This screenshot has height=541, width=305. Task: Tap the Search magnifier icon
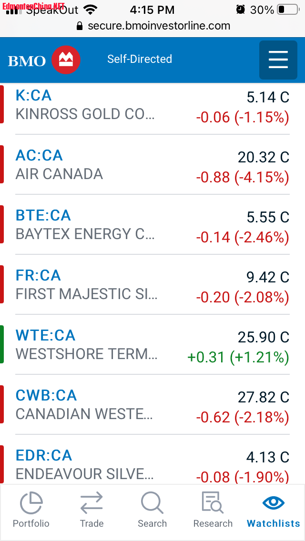coord(152,503)
